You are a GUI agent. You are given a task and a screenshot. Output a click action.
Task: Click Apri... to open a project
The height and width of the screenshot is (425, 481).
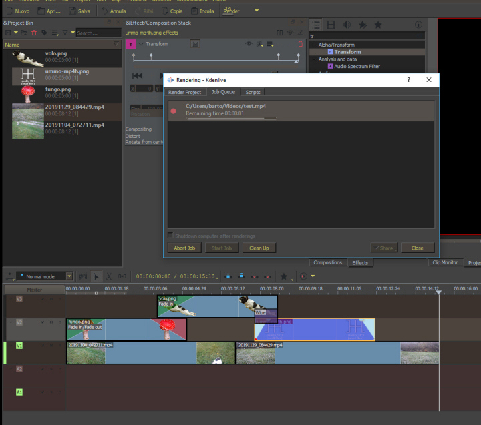click(49, 11)
